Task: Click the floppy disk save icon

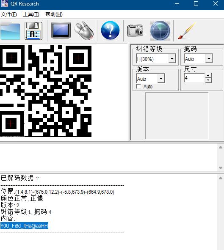Action: tap(33, 30)
